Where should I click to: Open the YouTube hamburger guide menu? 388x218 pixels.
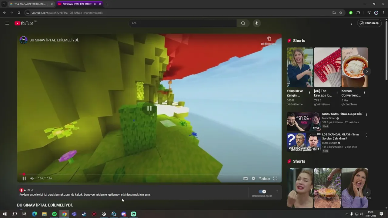[x=7, y=23]
